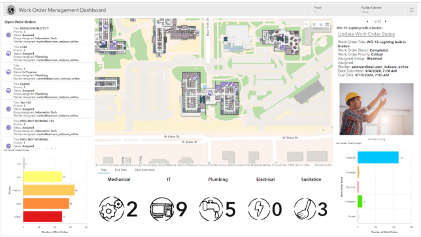This screenshot has width=421, height=237.
Task: Click the Electrical count 0
Action: [277, 210]
